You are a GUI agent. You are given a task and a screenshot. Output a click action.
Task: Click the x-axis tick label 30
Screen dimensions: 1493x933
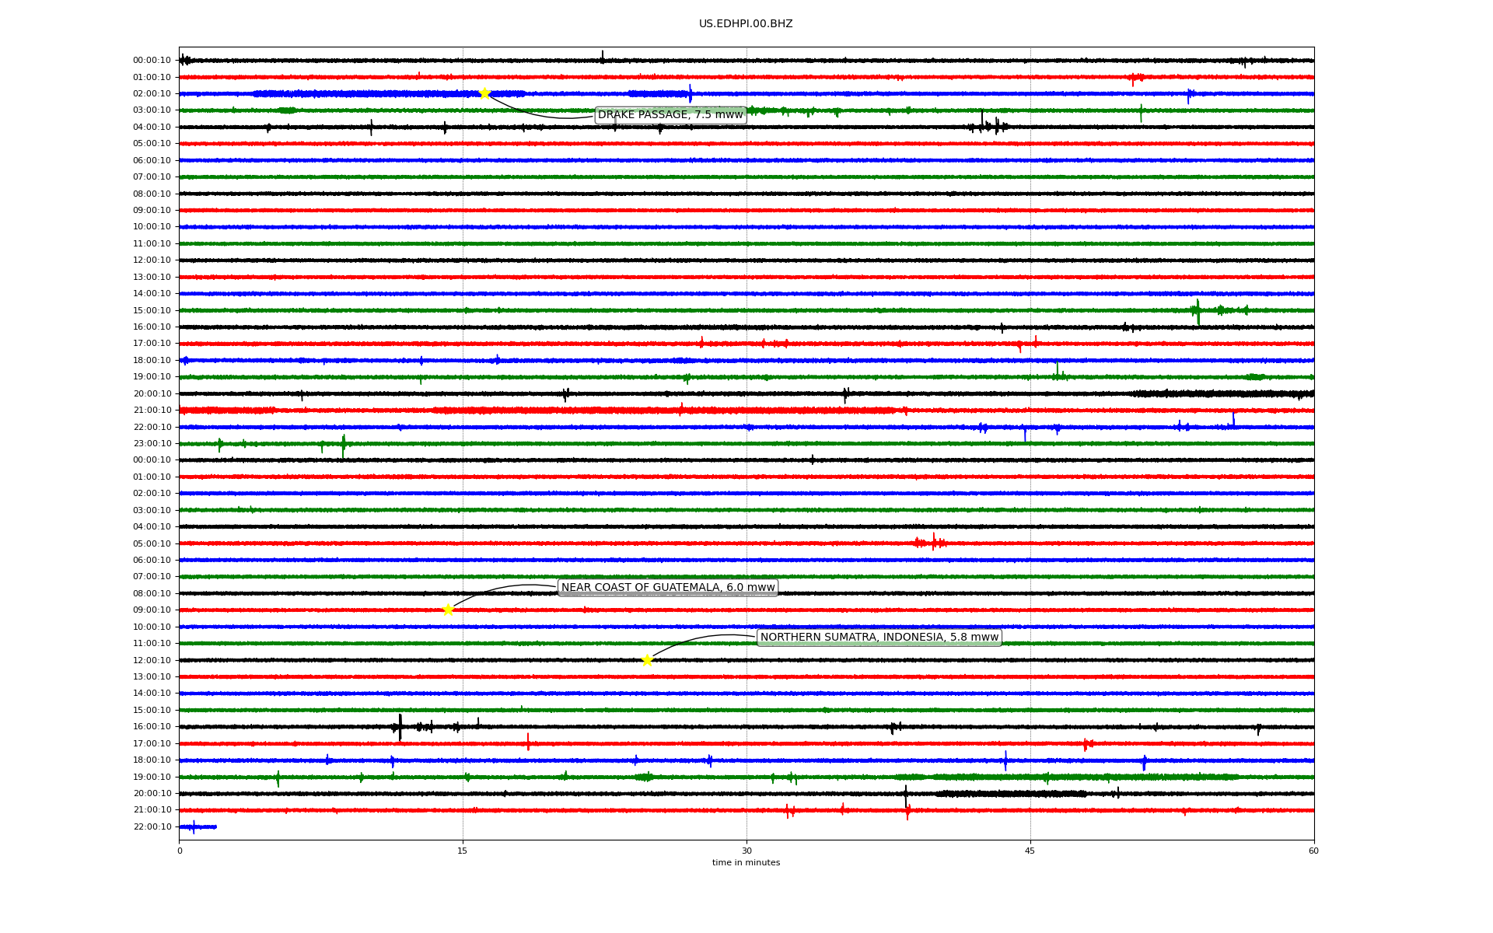click(x=746, y=851)
